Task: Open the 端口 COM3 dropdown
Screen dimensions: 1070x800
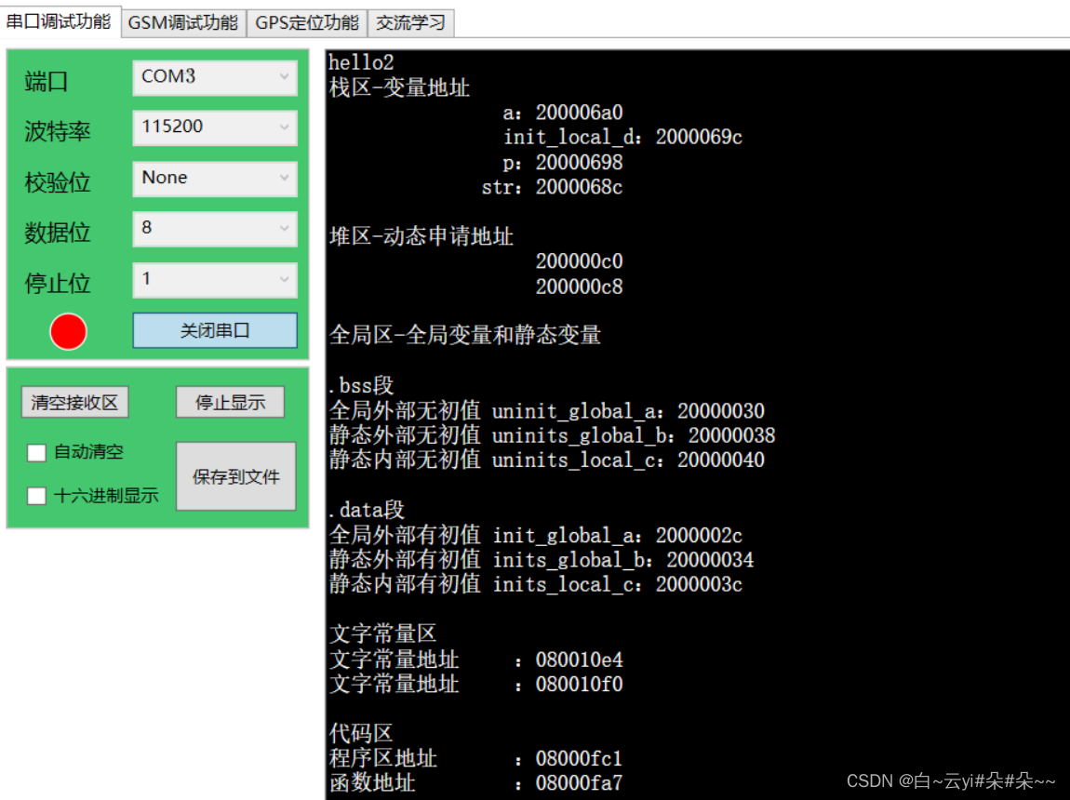Action: point(215,76)
